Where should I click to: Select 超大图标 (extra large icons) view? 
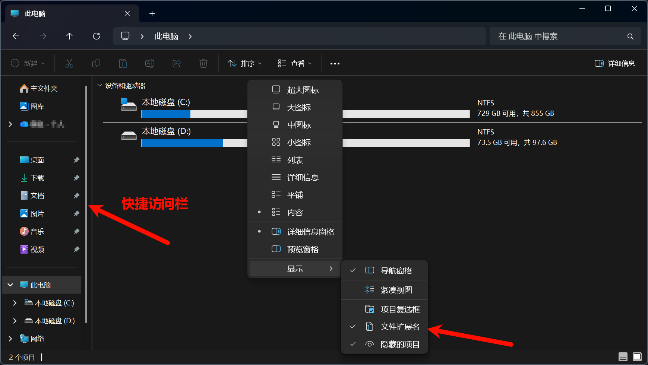click(303, 90)
